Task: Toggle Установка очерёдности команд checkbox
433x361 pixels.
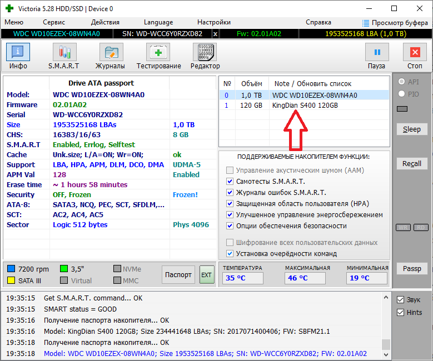Action: point(230,253)
